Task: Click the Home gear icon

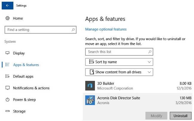Action: click(x=7, y=18)
